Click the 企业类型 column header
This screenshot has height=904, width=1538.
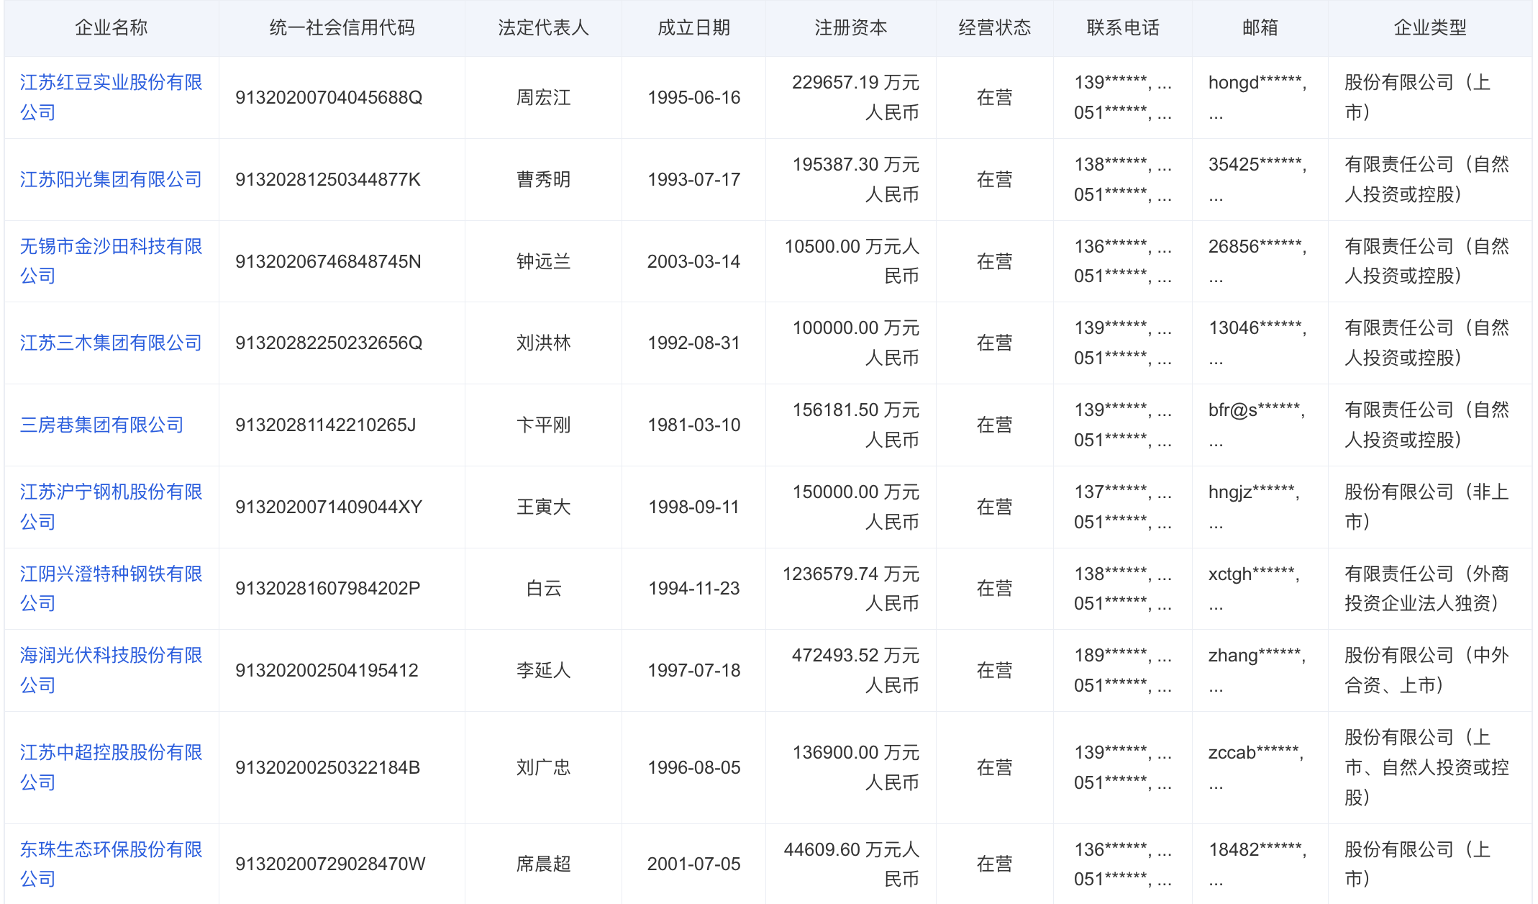tap(1430, 28)
